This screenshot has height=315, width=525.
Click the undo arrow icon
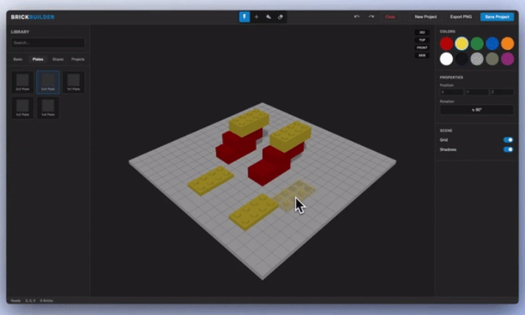[357, 16]
